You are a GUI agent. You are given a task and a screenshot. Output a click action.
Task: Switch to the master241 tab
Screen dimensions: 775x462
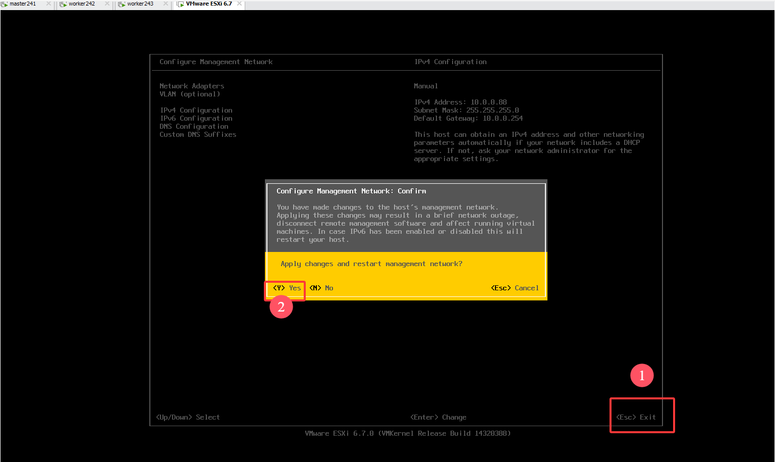click(23, 4)
